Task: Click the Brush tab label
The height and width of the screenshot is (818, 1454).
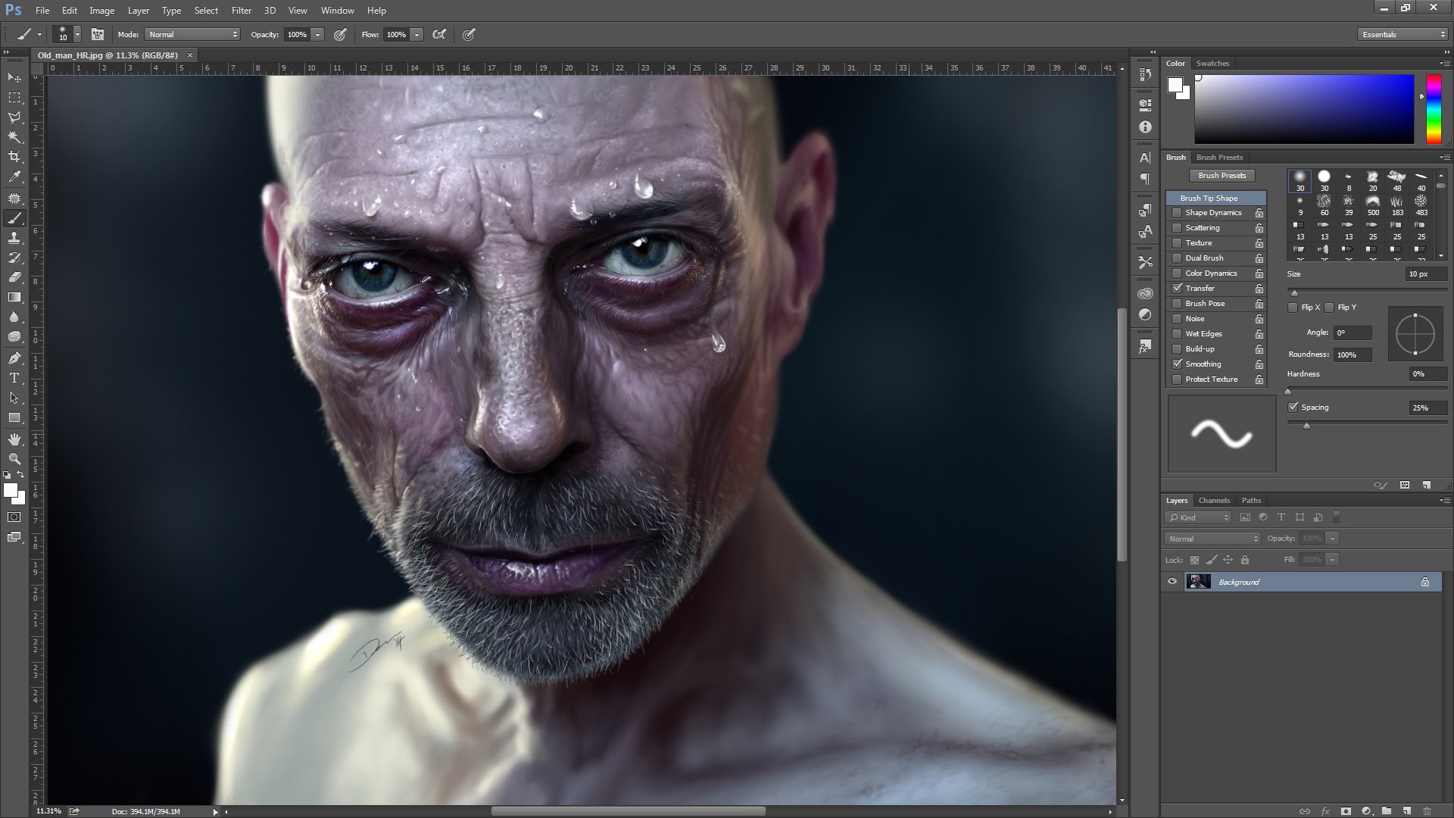Action: pyautogui.click(x=1176, y=157)
